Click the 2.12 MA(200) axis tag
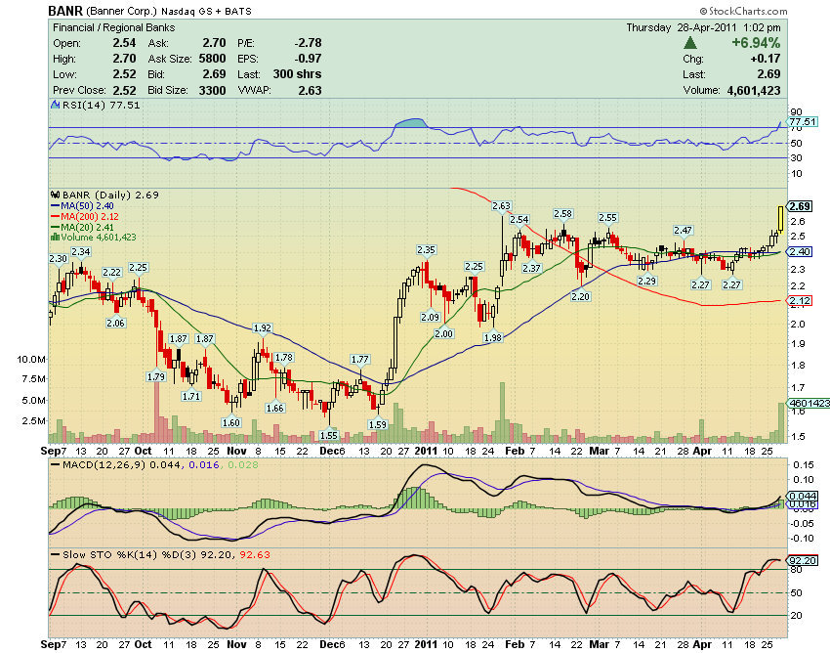The height and width of the screenshot is (653, 830). (x=800, y=301)
